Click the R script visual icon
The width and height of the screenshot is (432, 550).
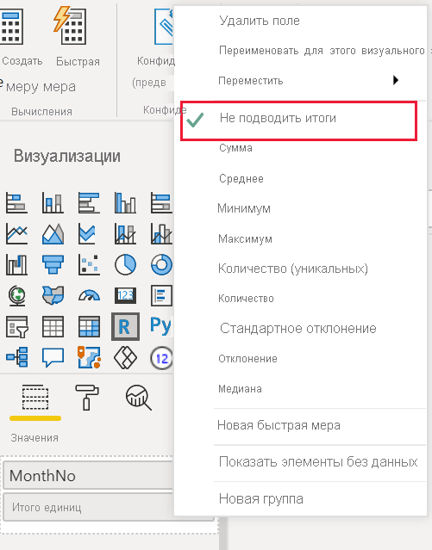[125, 326]
